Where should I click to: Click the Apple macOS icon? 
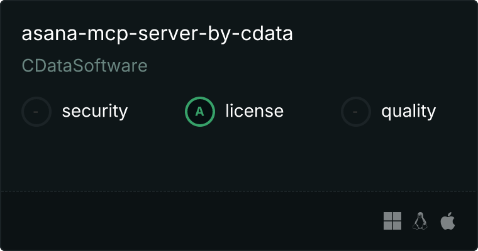(447, 221)
